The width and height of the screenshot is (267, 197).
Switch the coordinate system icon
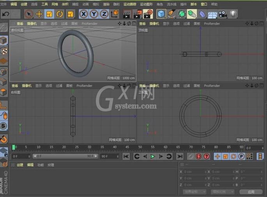(x=115, y=14)
